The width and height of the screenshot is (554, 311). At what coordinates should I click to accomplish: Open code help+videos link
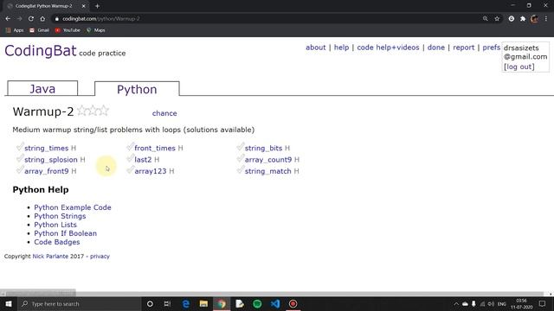388,48
